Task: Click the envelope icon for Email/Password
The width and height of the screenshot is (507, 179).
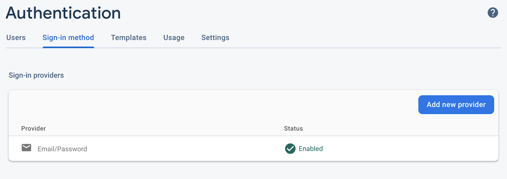Action: coord(26,148)
